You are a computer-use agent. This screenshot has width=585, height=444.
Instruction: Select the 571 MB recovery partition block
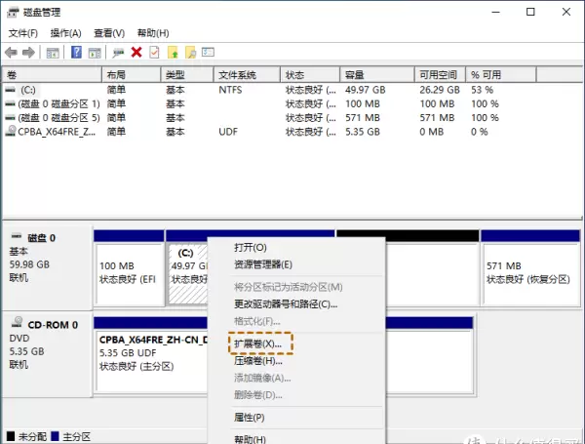526,272
